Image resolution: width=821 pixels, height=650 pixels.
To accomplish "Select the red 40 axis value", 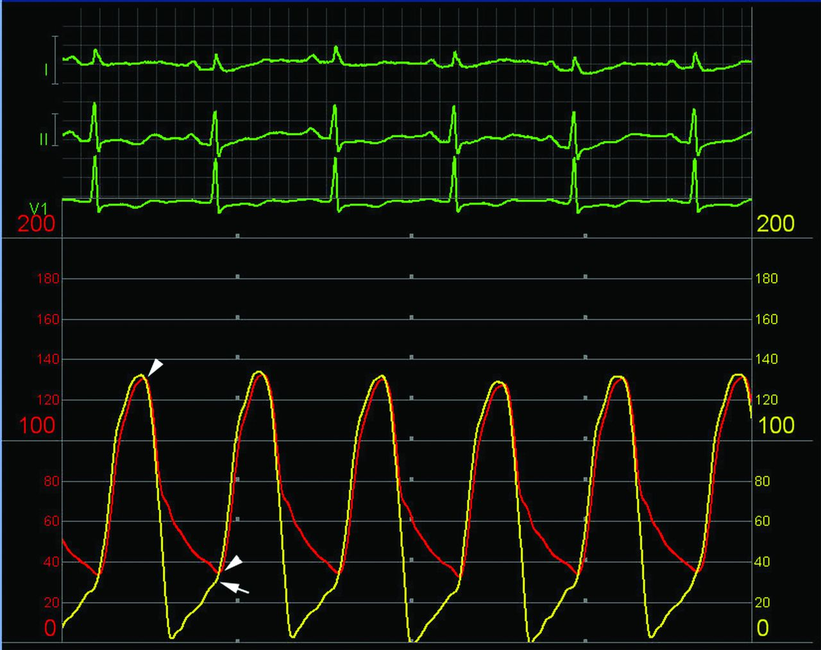I will click(x=51, y=562).
